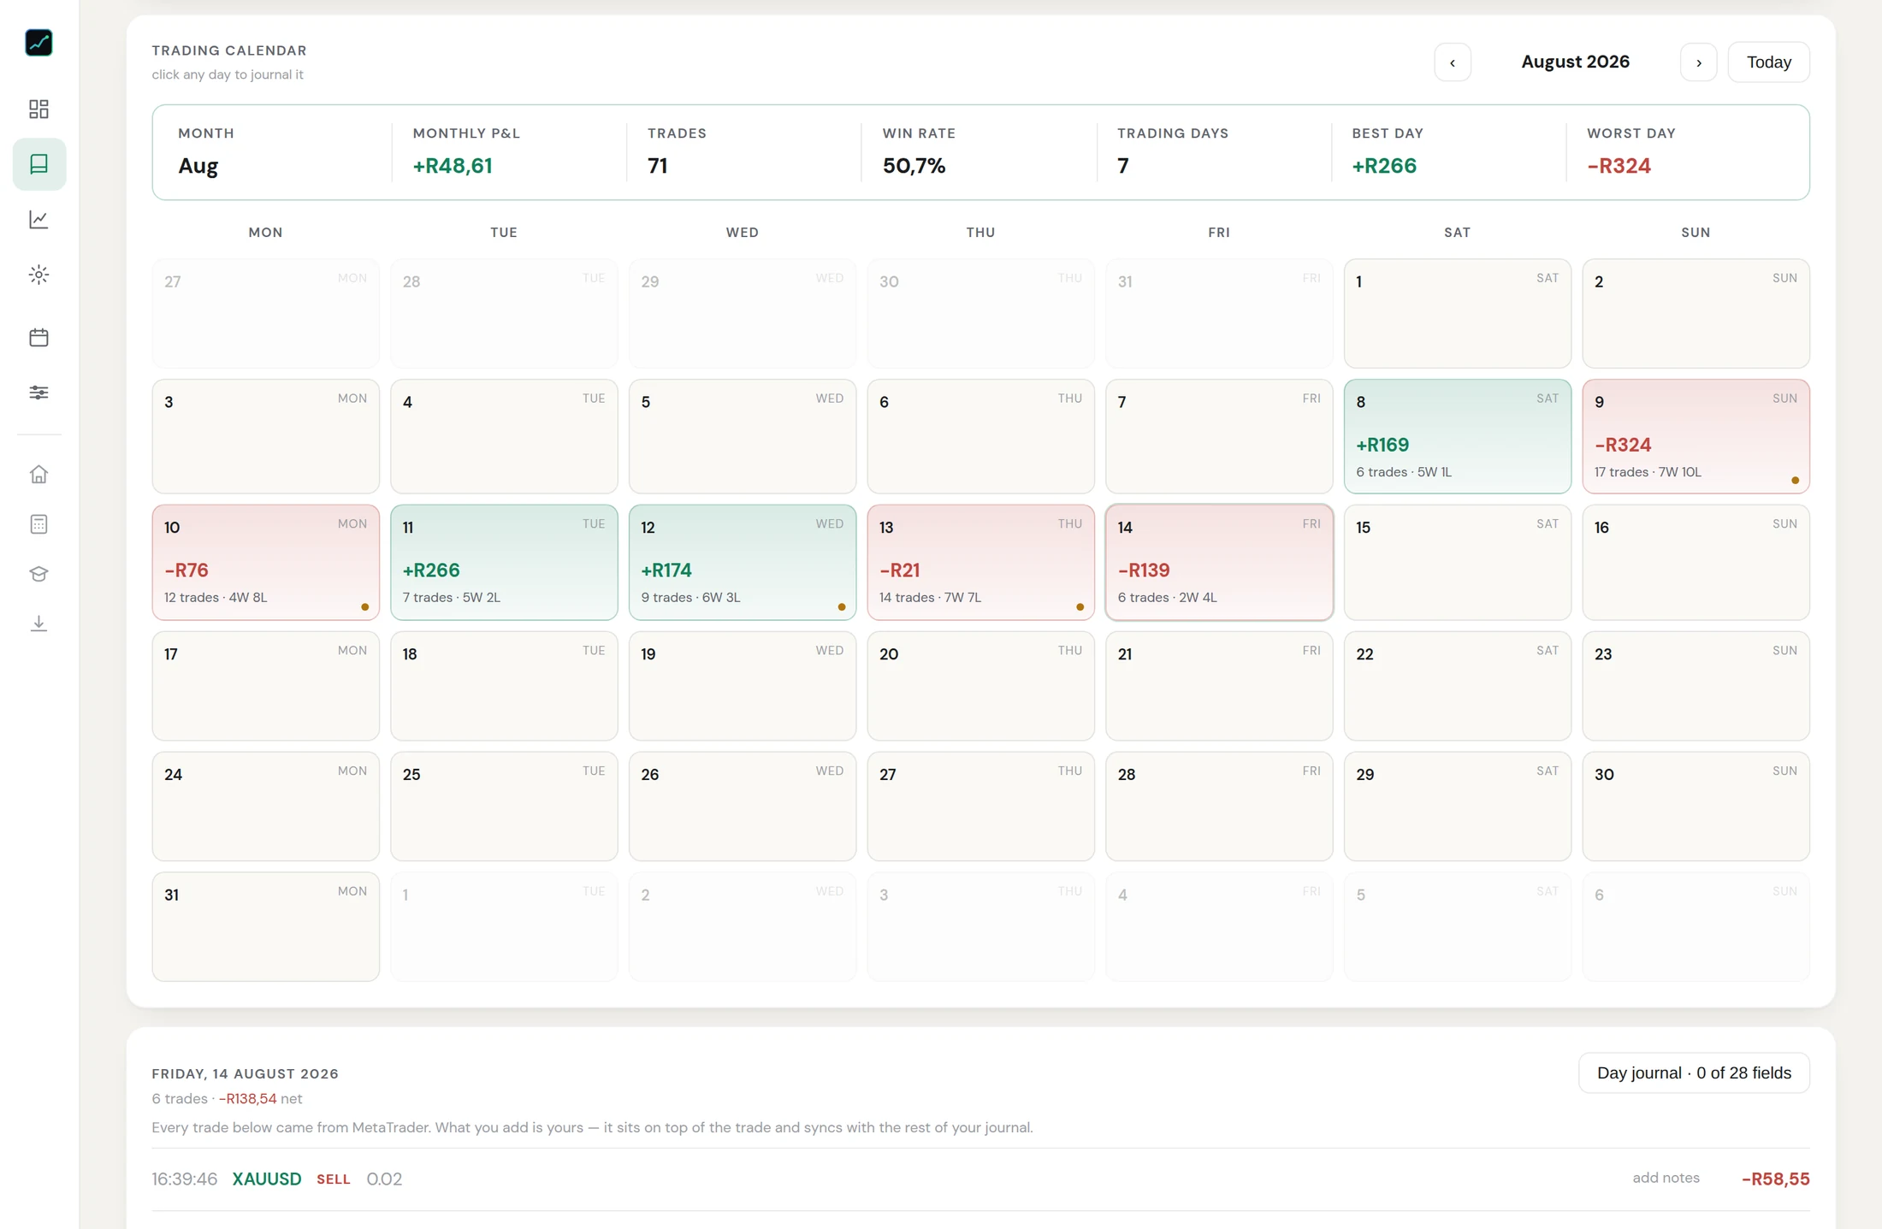Open day 11 showing +R266
This screenshot has width=1882, height=1229.
pyautogui.click(x=504, y=562)
